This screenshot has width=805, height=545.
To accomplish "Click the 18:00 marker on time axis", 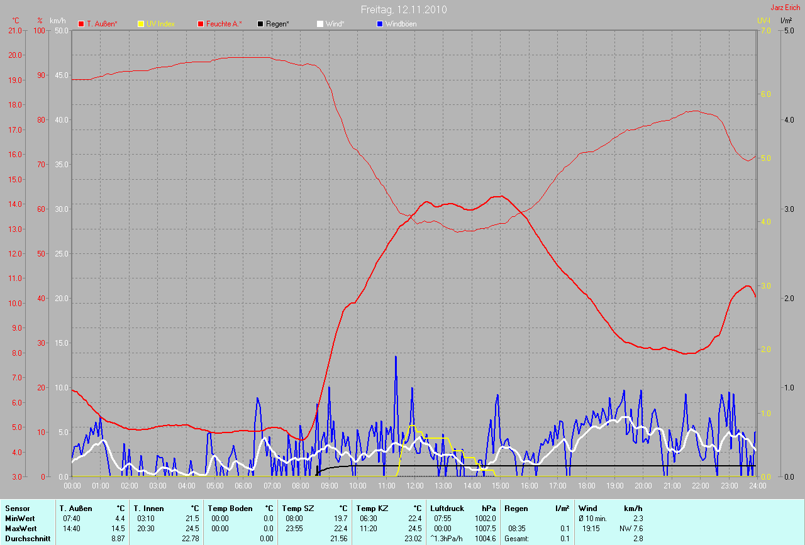I will [586, 486].
